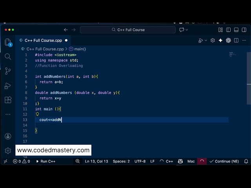
Task: Click the red loading indicator in status bar
Action: [x=202, y=161]
